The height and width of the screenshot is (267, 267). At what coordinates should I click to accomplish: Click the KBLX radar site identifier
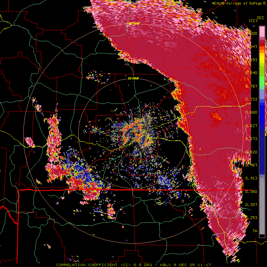click(x=166, y=265)
